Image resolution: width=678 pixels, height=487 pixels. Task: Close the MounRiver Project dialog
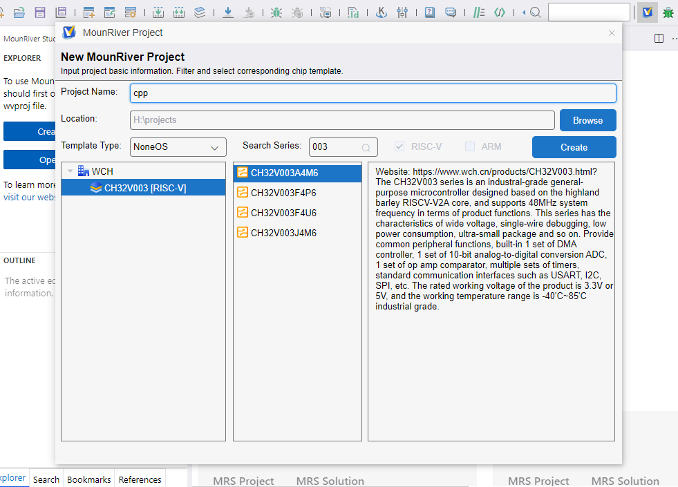point(612,33)
